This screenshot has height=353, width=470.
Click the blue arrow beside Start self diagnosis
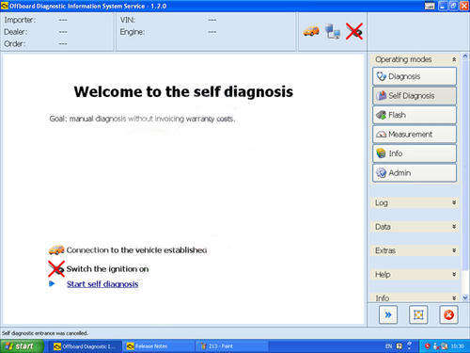click(x=52, y=283)
